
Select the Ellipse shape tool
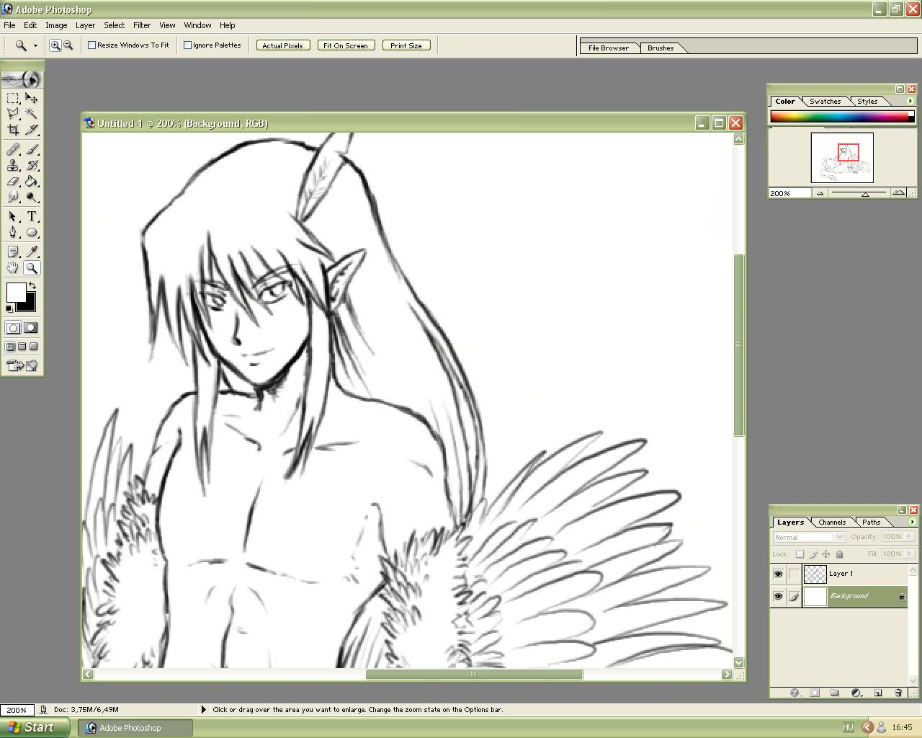(x=32, y=233)
